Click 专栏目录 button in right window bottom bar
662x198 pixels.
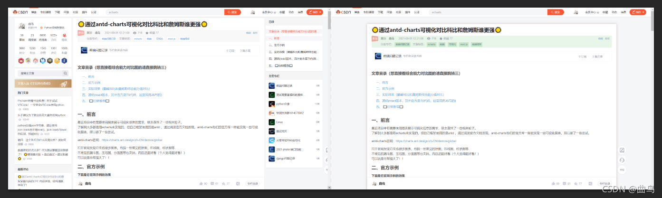click(604, 183)
